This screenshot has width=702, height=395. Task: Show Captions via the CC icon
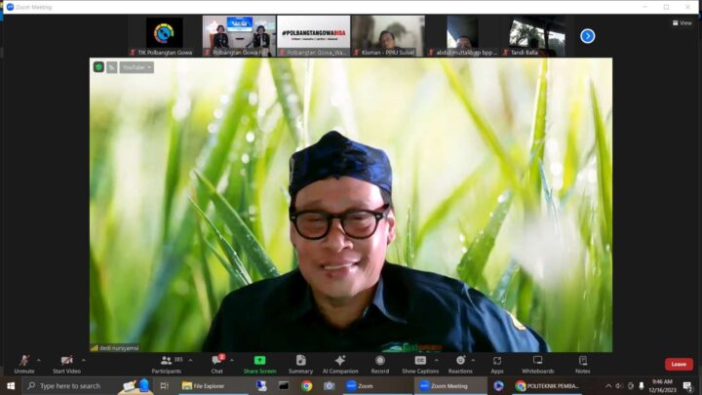click(420, 364)
